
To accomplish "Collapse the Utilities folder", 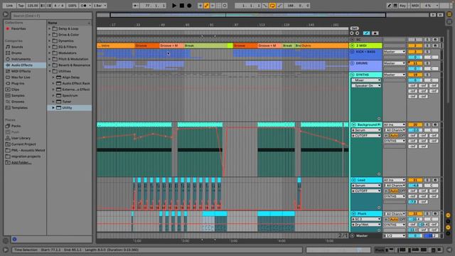I will click(x=49, y=71).
